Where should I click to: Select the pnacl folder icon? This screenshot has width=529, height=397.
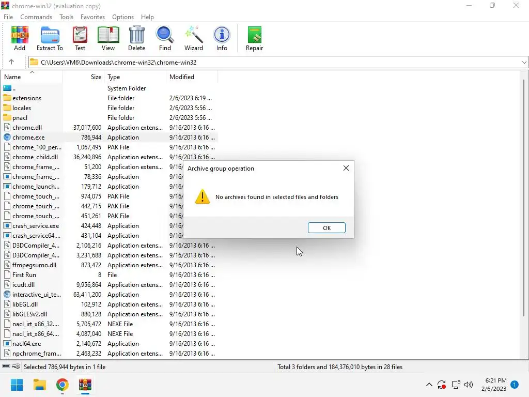[x=7, y=117]
